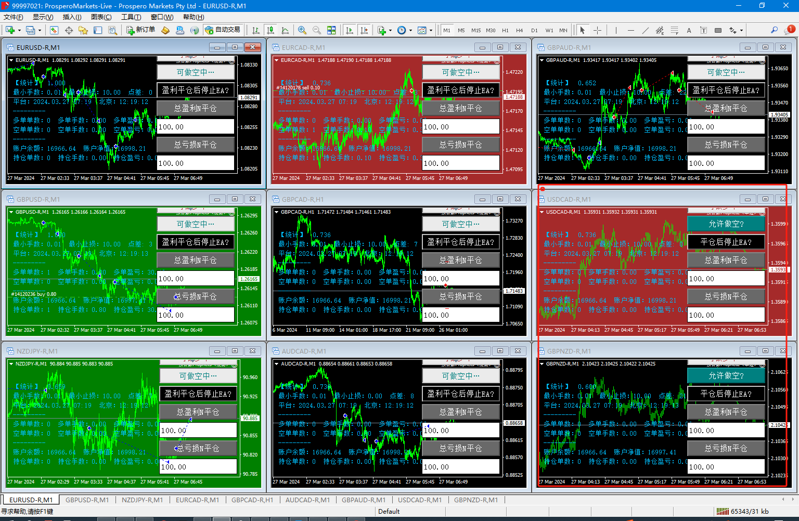Toggle chart shift icon

tap(364, 30)
